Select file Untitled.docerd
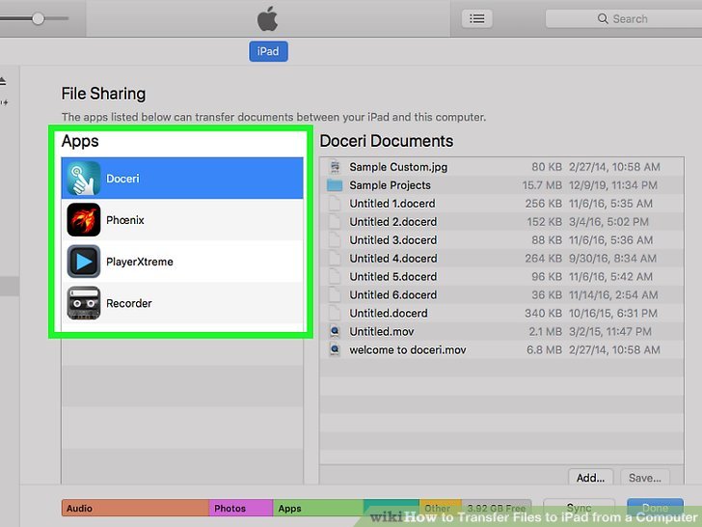This screenshot has height=527, width=702. pos(389,314)
